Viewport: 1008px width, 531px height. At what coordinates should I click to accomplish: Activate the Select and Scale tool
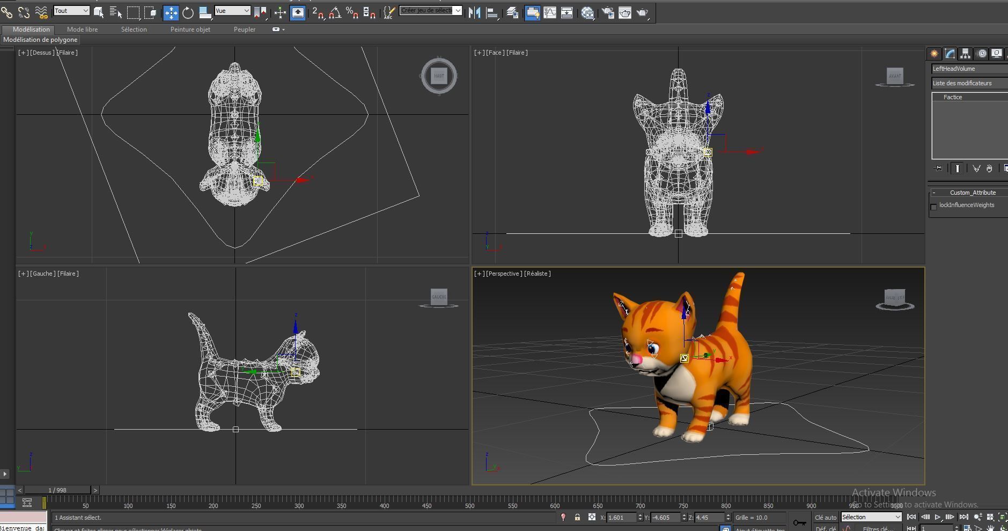[x=204, y=12]
